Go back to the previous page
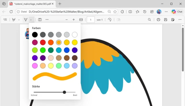The width and height of the screenshot is (185, 106). (x=4, y=12)
